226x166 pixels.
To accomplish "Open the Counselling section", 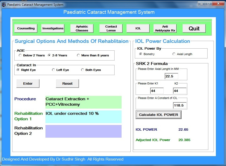I will pos(26,28).
